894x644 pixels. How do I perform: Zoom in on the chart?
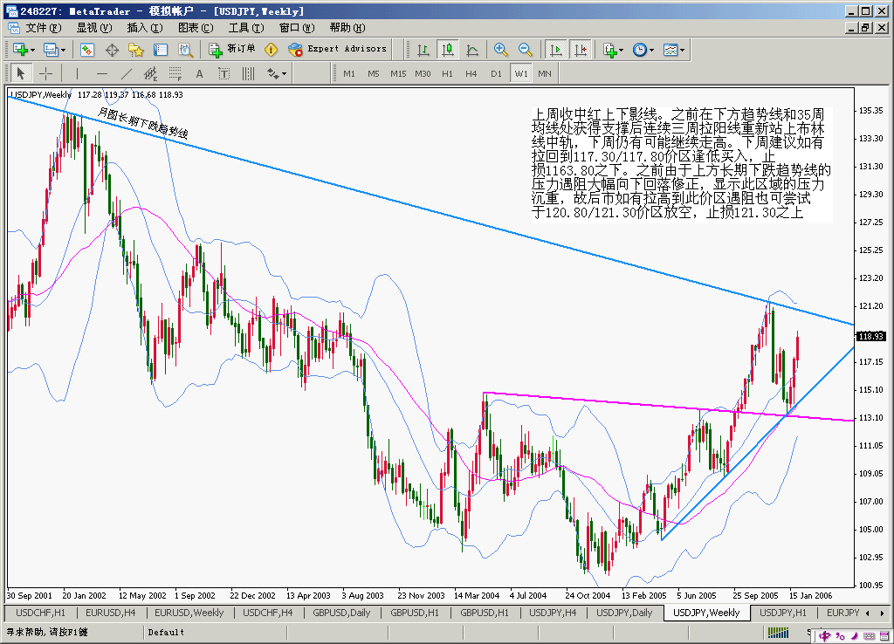tap(500, 50)
